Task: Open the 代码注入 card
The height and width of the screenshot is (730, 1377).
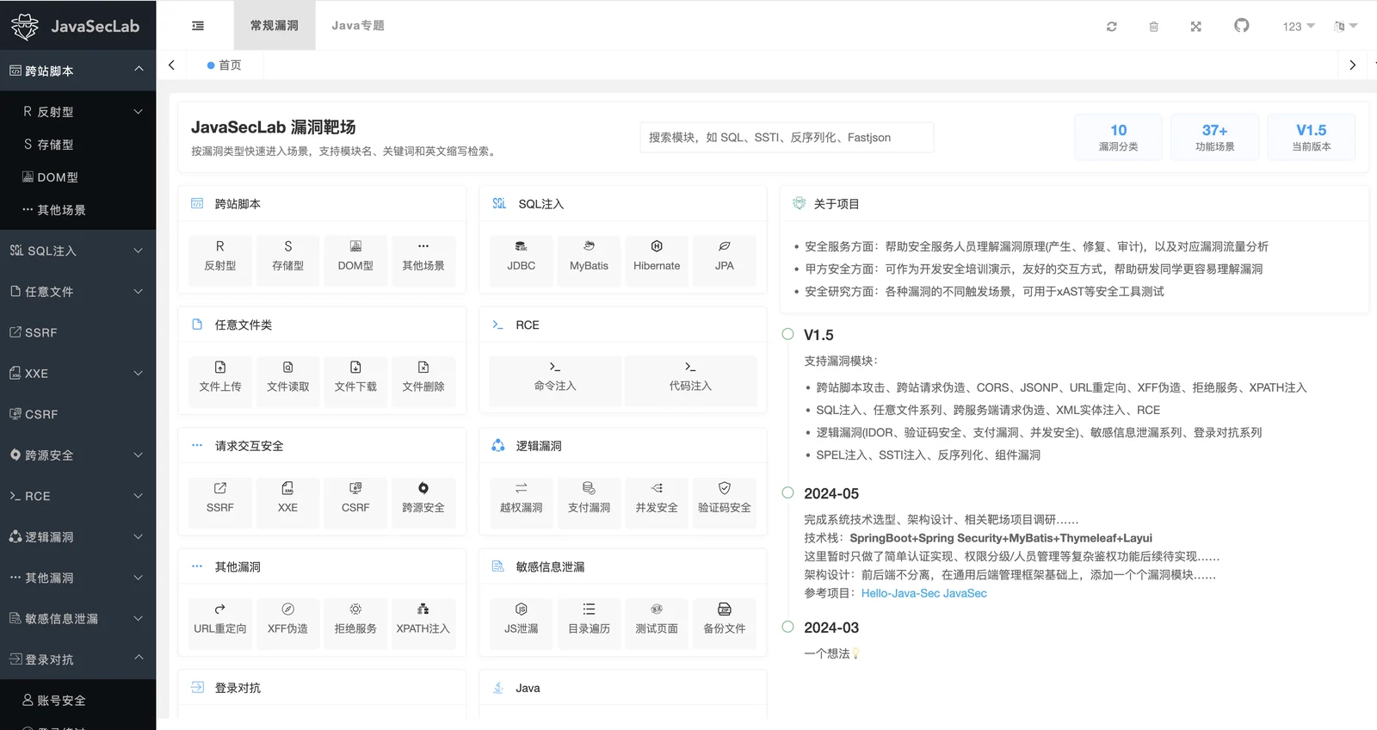Action: coord(690,380)
